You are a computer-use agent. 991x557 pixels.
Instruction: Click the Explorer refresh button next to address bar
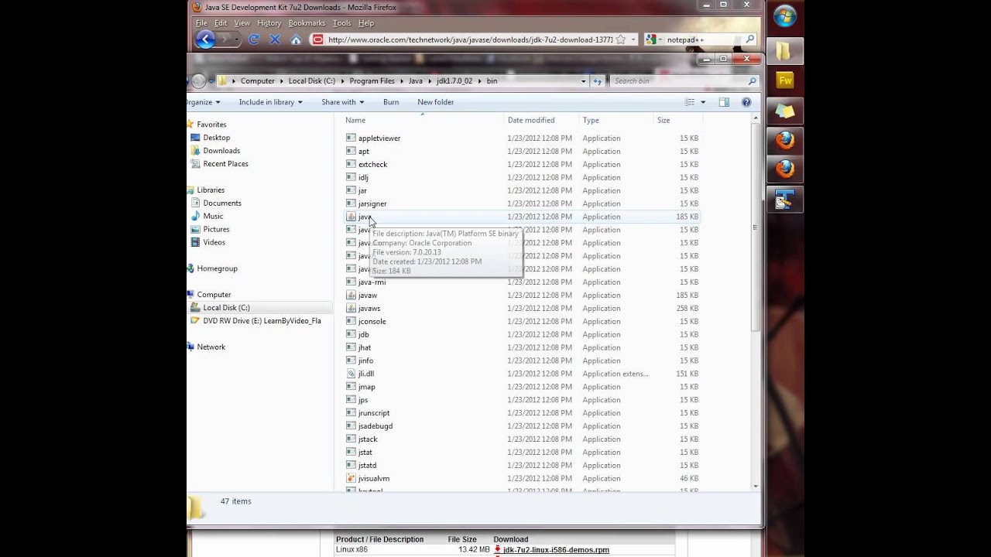(597, 80)
